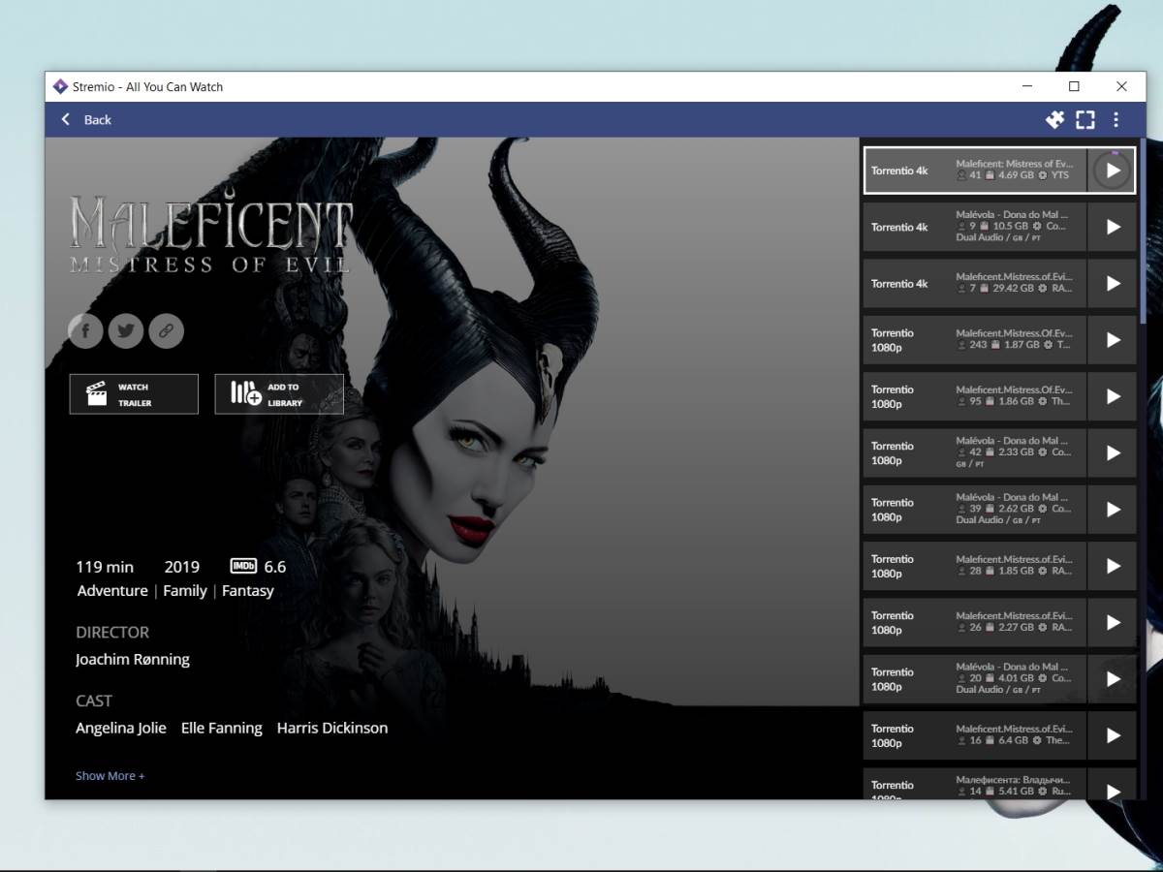Open the three-dot options menu
The image size is (1163, 872).
[x=1116, y=119]
